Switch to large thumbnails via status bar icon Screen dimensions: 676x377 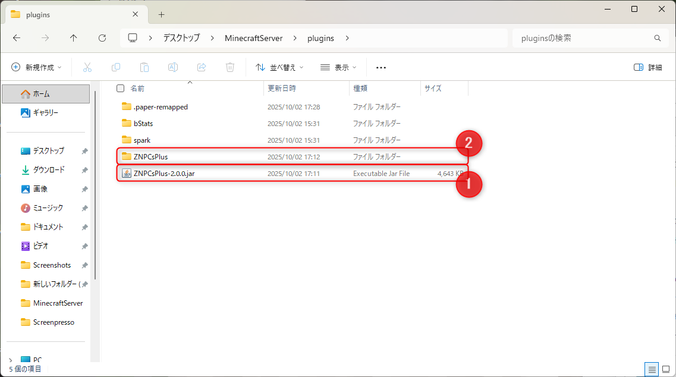coord(667,369)
